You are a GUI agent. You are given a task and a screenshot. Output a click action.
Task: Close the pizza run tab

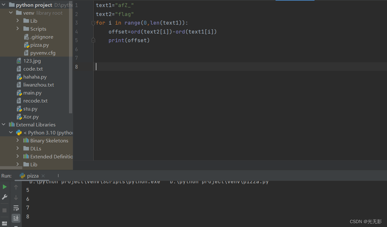[43, 176]
